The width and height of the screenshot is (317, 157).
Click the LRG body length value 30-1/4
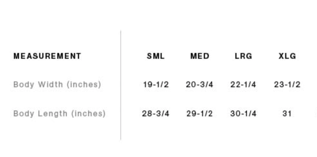[x=243, y=114]
